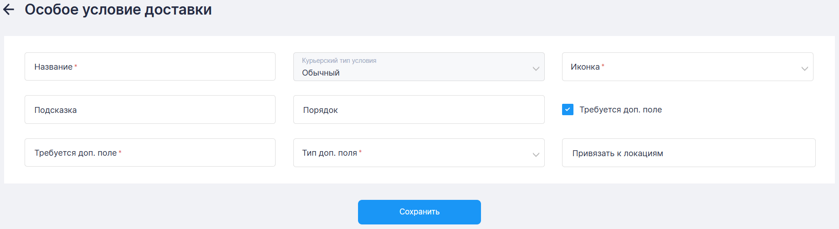The width and height of the screenshot is (839, 229).
Task: Click the red asterisk next to Название
Action: tap(76, 66)
